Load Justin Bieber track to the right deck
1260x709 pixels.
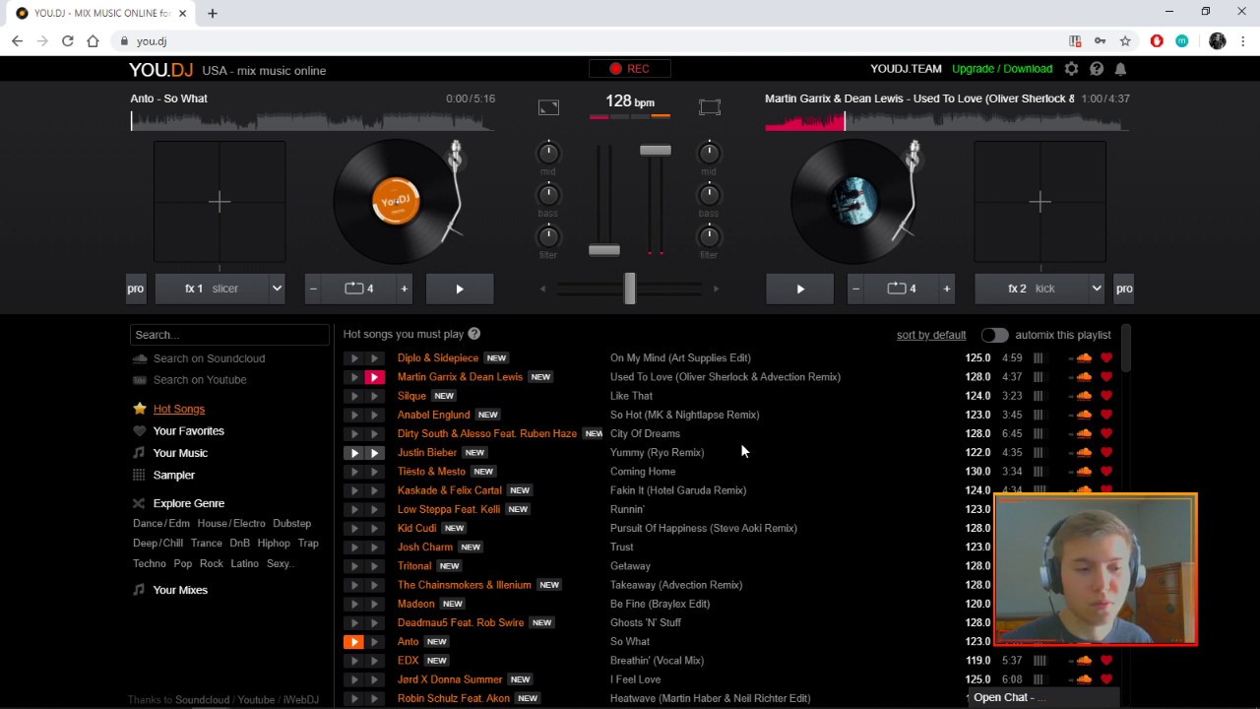pos(374,453)
